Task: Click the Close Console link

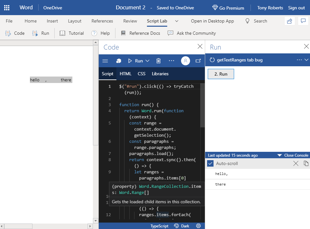Action: pyautogui.click(x=296, y=155)
